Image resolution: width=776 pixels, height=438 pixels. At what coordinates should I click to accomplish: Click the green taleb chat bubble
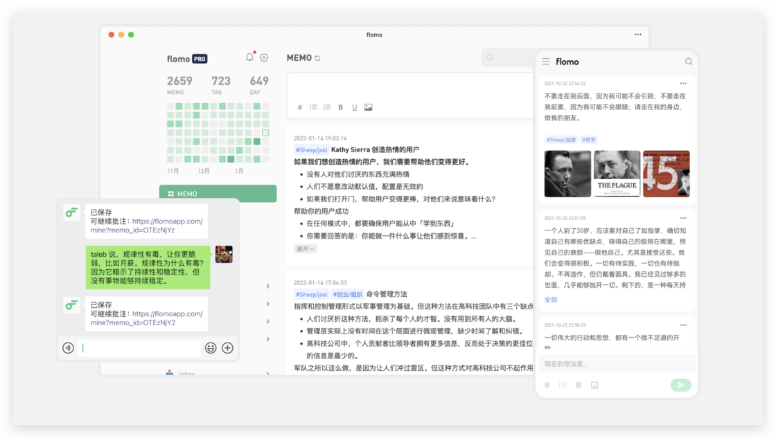[148, 268]
